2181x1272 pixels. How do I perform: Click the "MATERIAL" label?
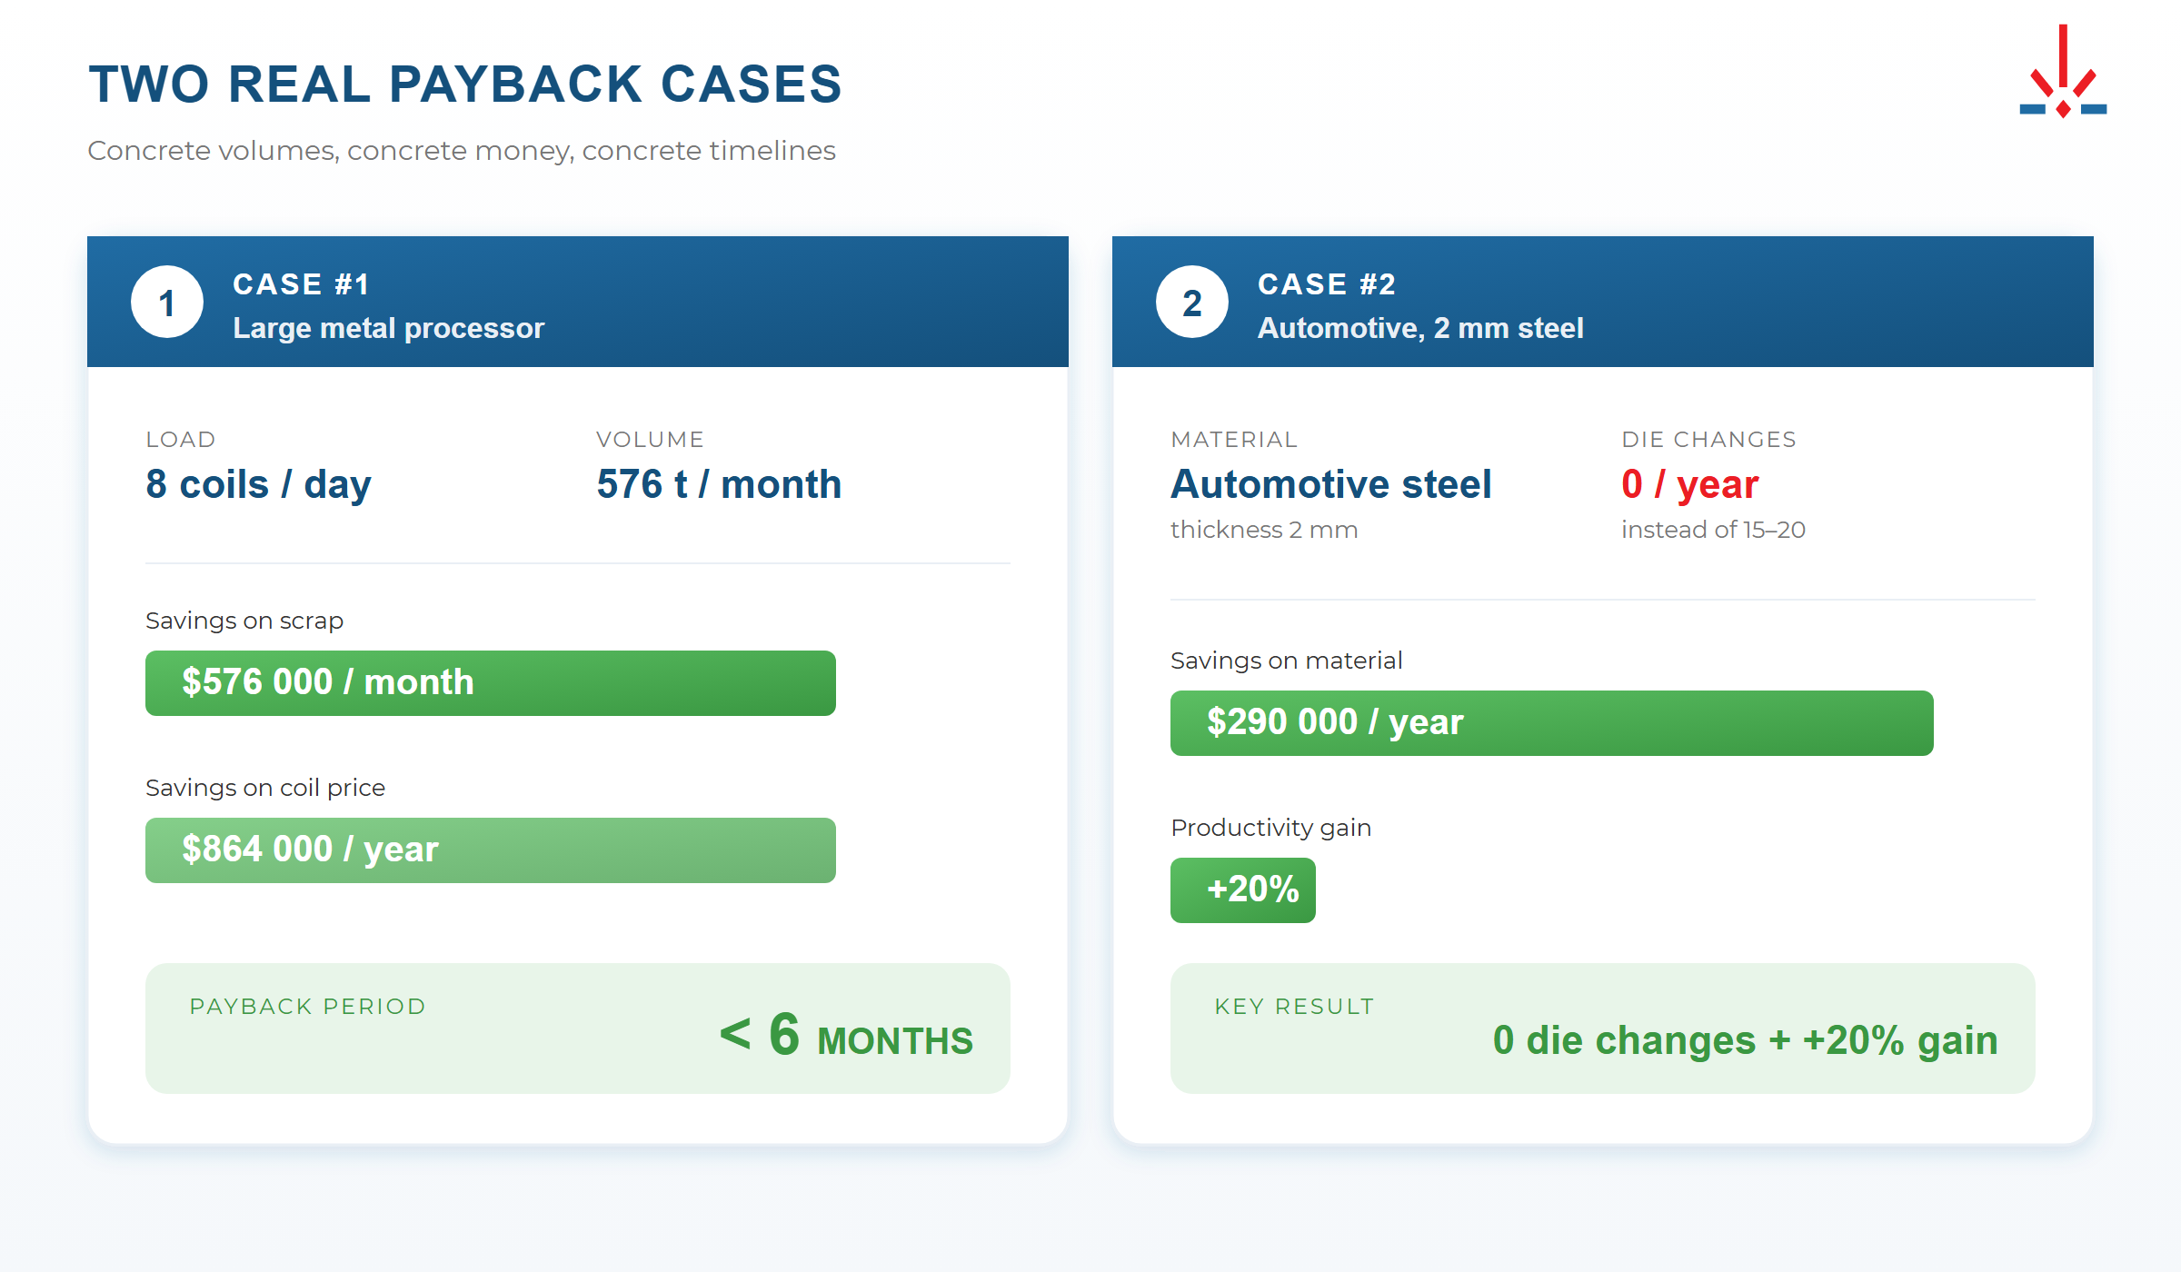click(x=1234, y=440)
